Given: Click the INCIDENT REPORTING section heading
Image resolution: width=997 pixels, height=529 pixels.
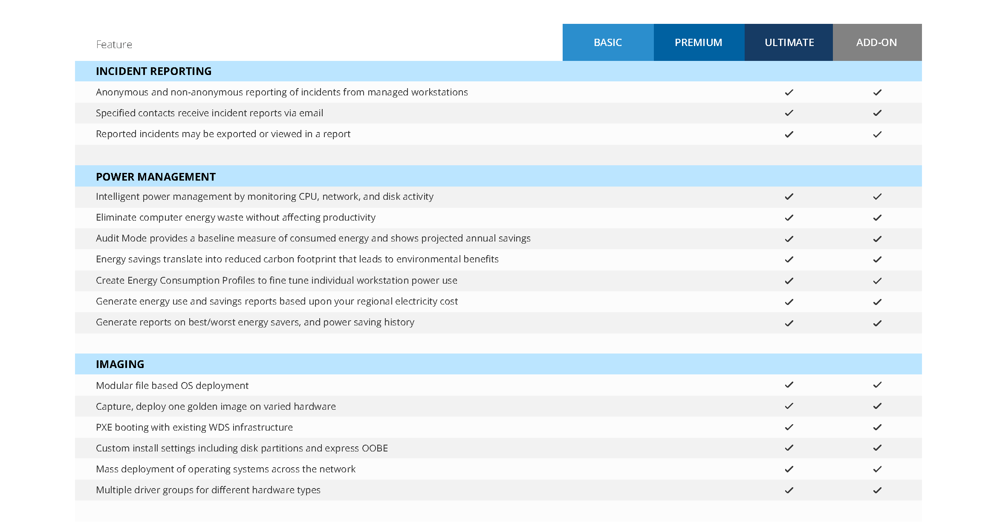Looking at the screenshot, I should [153, 71].
